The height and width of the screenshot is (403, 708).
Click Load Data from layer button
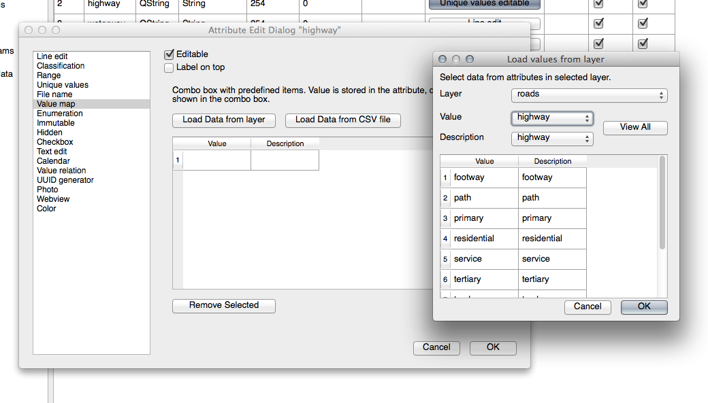(x=223, y=120)
